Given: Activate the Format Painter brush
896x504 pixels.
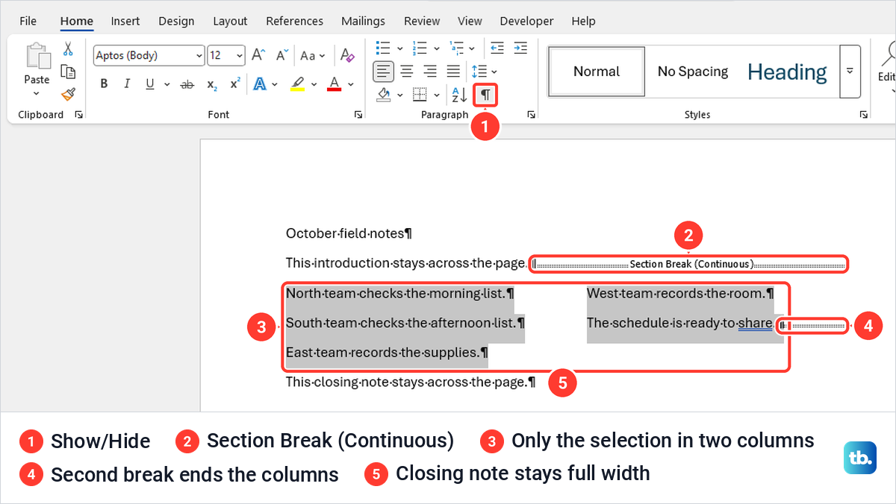Looking at the screenshot, I should tap(68, 94).
